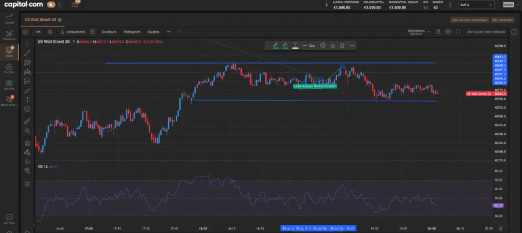Open the Indikatoren menu

72,32
